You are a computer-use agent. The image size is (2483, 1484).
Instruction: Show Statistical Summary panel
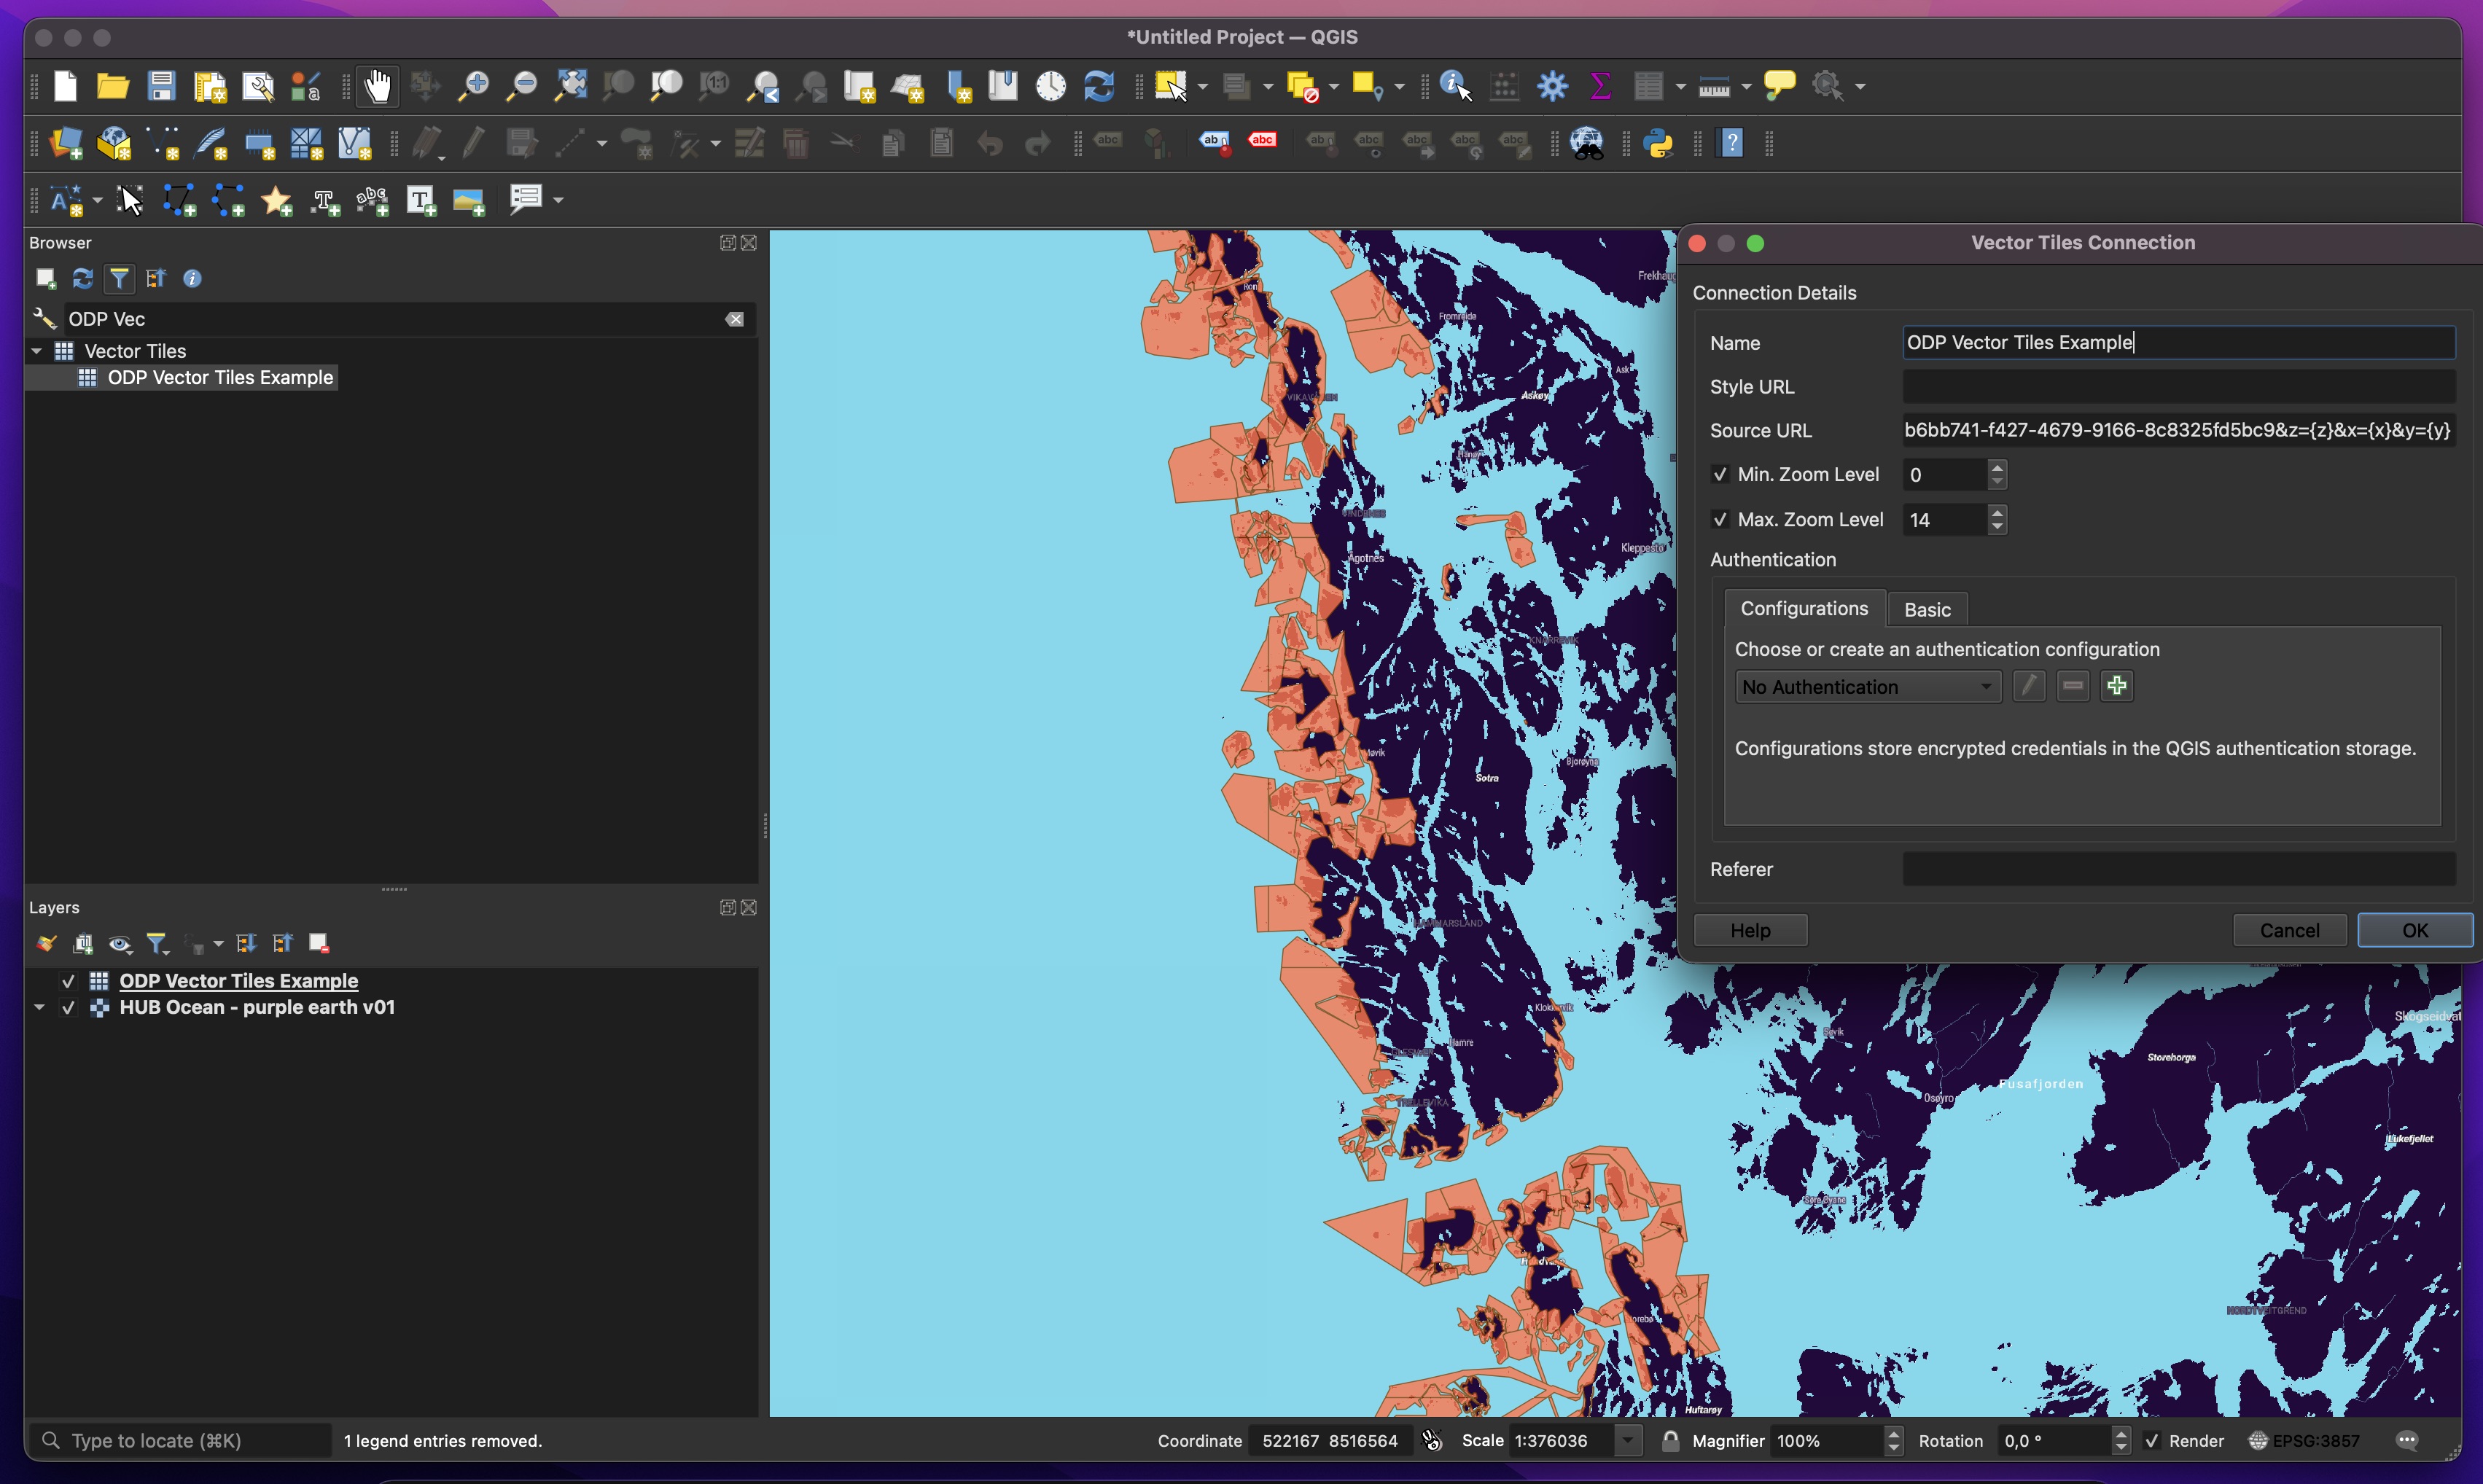coord(1600,86)
